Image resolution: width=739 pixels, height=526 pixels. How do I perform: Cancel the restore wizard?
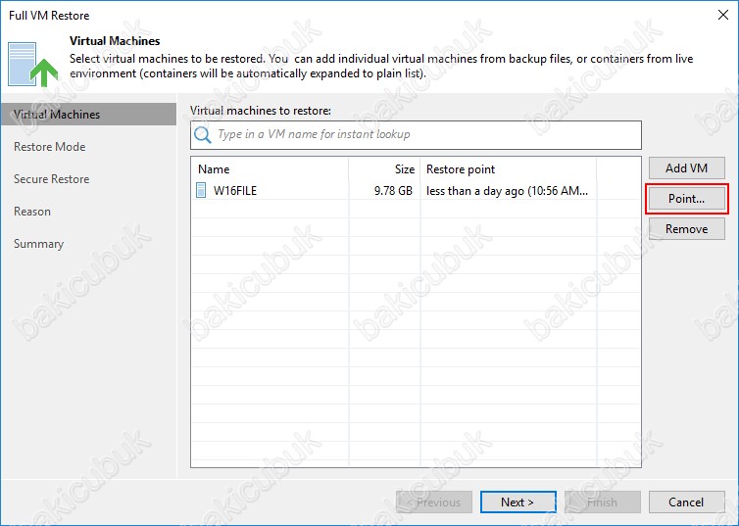click(x=687, y=502)
